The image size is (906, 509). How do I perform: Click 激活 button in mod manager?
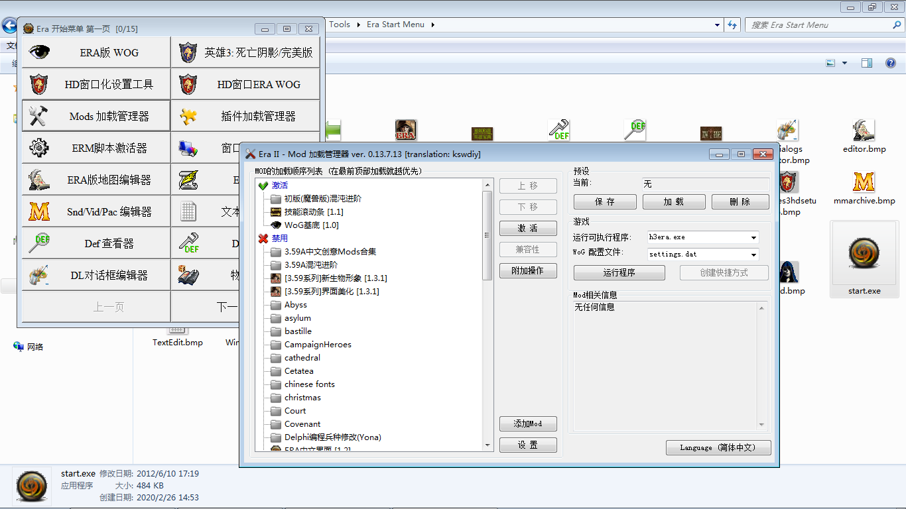(528, 228)
